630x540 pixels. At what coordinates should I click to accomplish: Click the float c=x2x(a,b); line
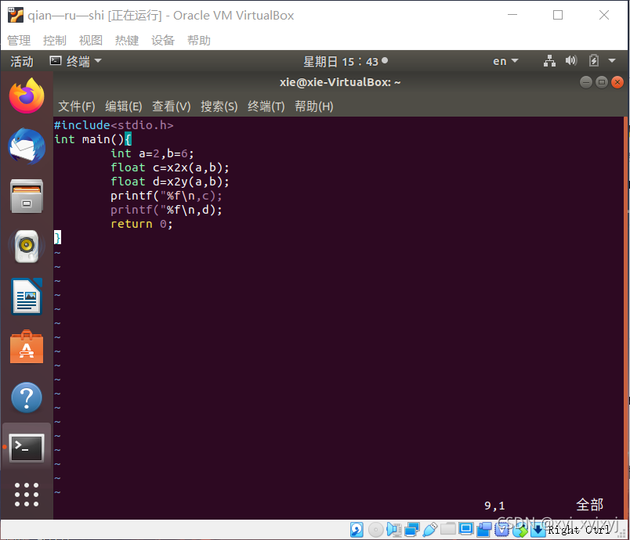pos(170,167)
